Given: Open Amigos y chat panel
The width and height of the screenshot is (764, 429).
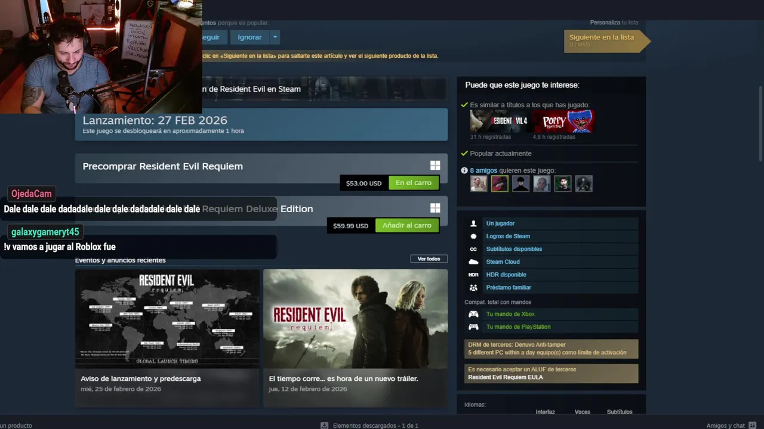Looking at the screenshot, I should point(725,425).
